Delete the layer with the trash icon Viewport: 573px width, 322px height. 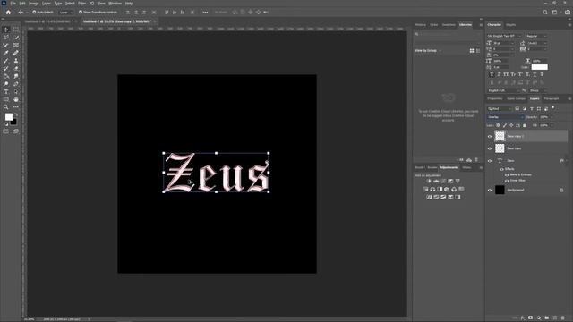(x=563, y=318)
